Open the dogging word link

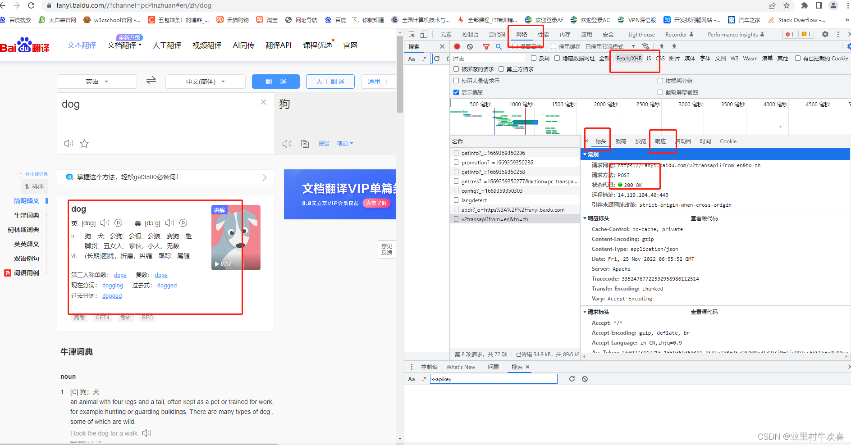click(x=113, y=286)
